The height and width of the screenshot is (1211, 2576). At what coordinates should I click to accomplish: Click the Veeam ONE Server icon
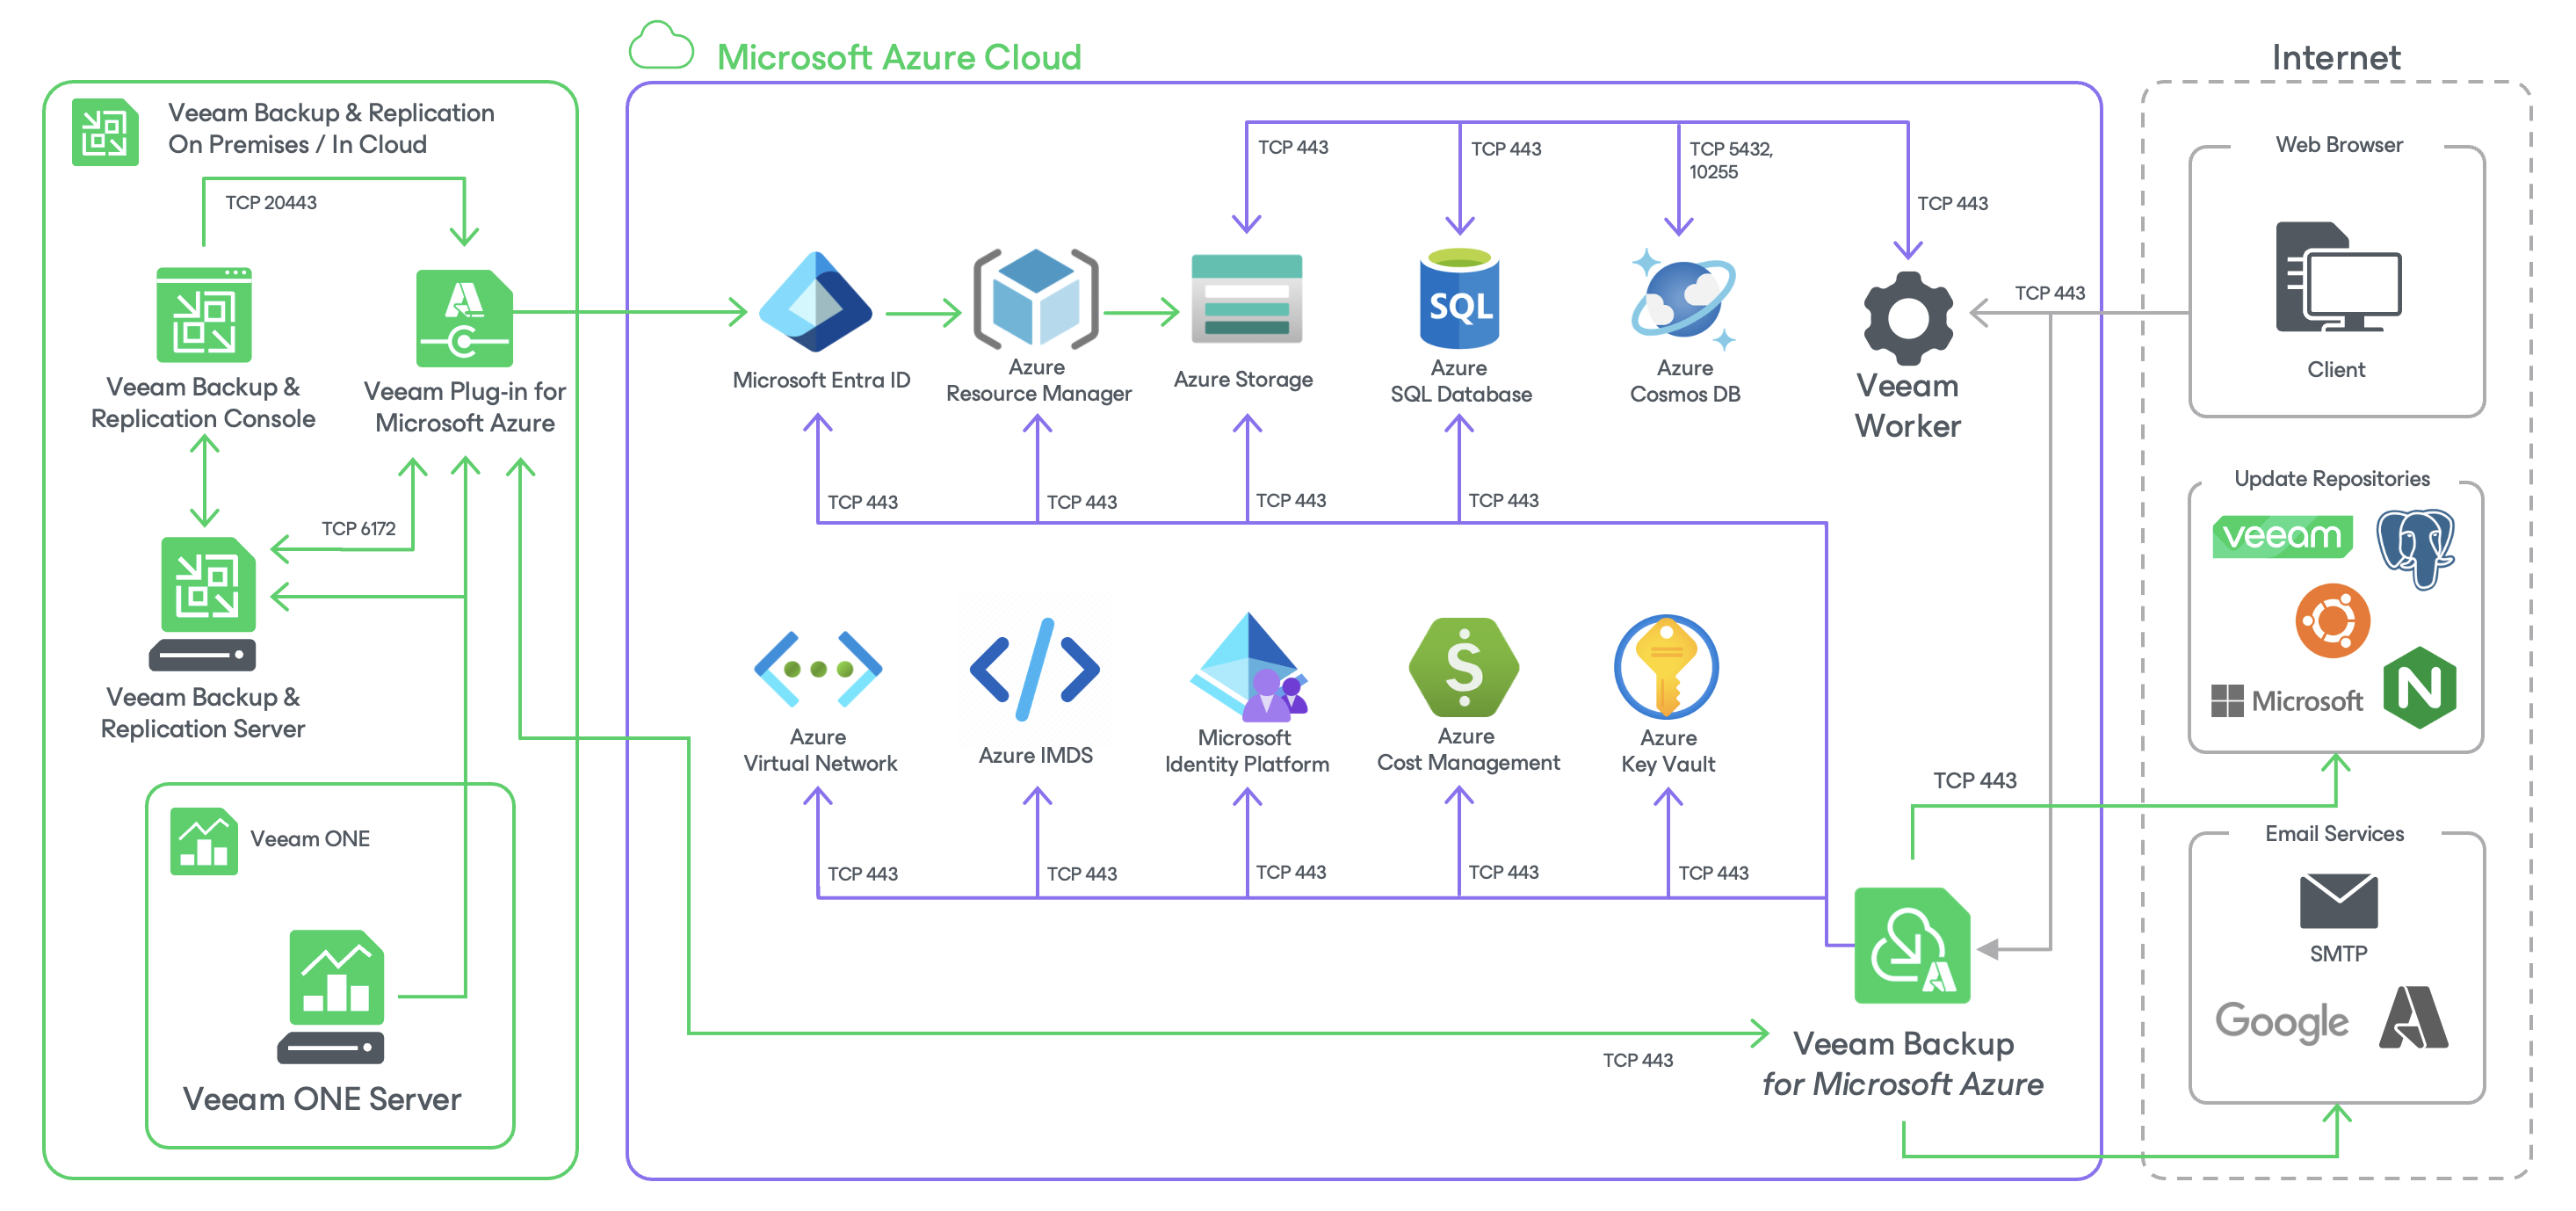tap(332, 996)
